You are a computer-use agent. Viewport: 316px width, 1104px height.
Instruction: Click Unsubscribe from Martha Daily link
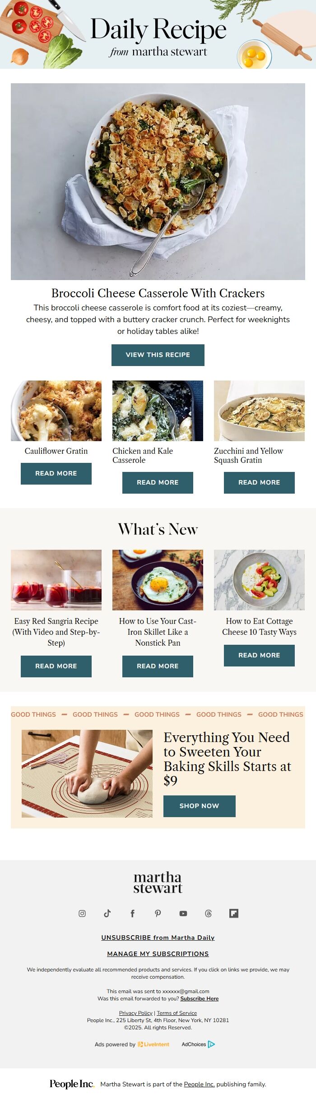point(158,937)
